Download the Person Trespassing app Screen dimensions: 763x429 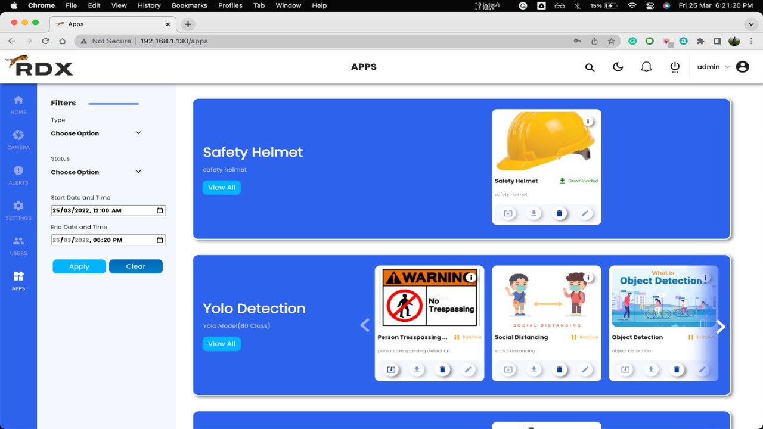pos(417,369)
